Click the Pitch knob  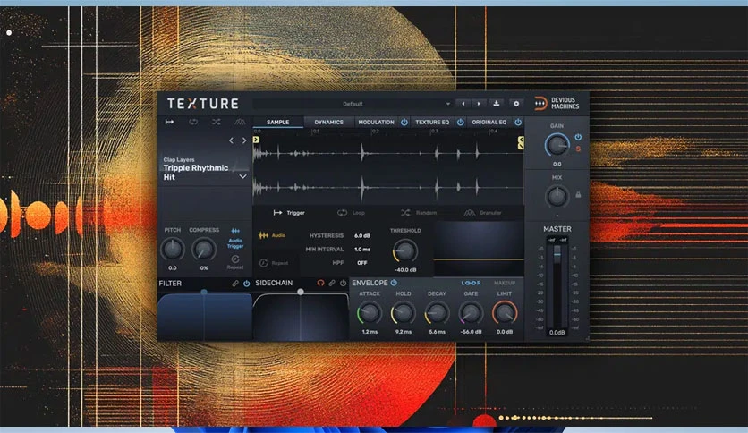(172, 249)
